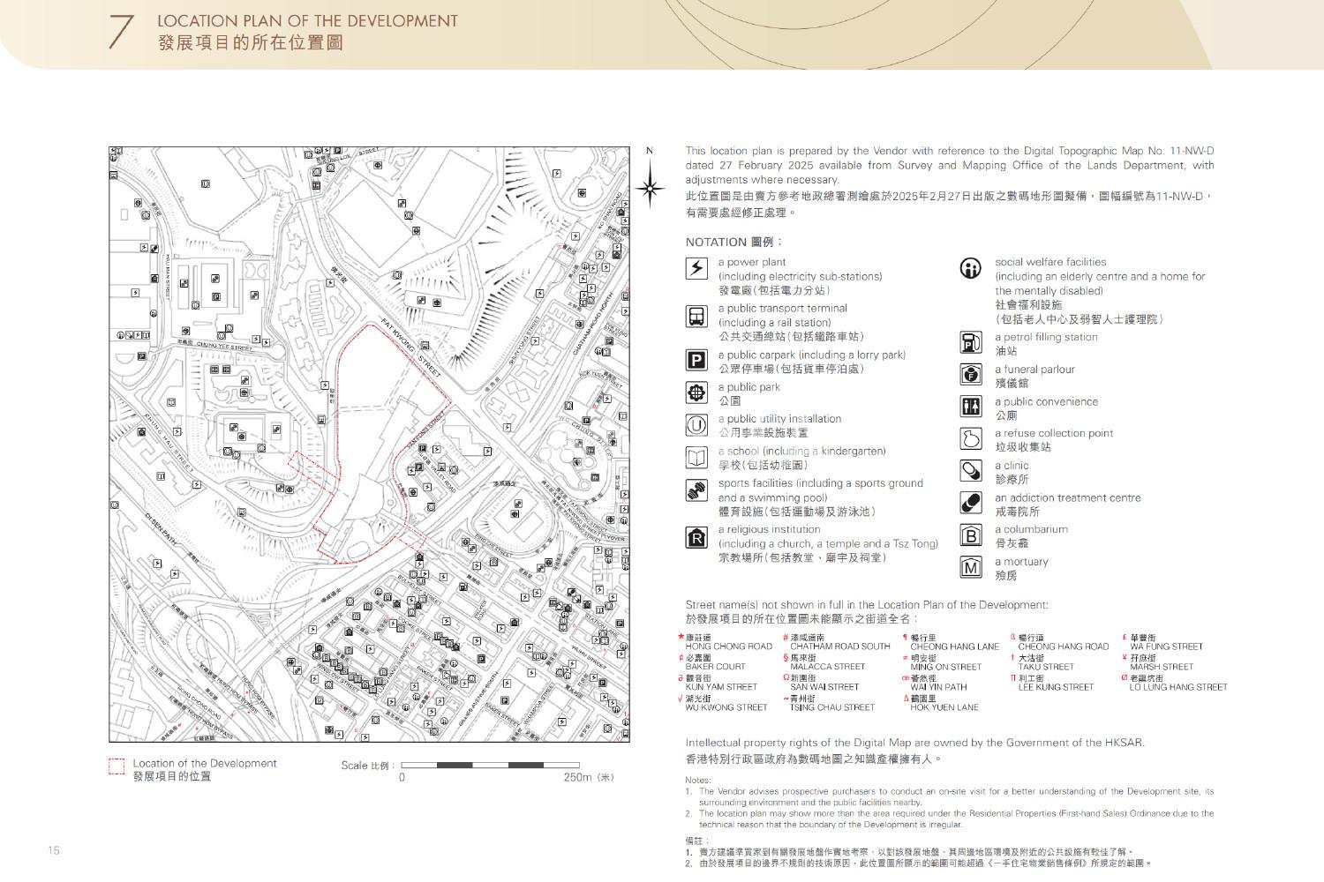The image size is (1324, 882).
Task: Click the 'a mortuary' legend description
Action: [x=1022, y=562]
